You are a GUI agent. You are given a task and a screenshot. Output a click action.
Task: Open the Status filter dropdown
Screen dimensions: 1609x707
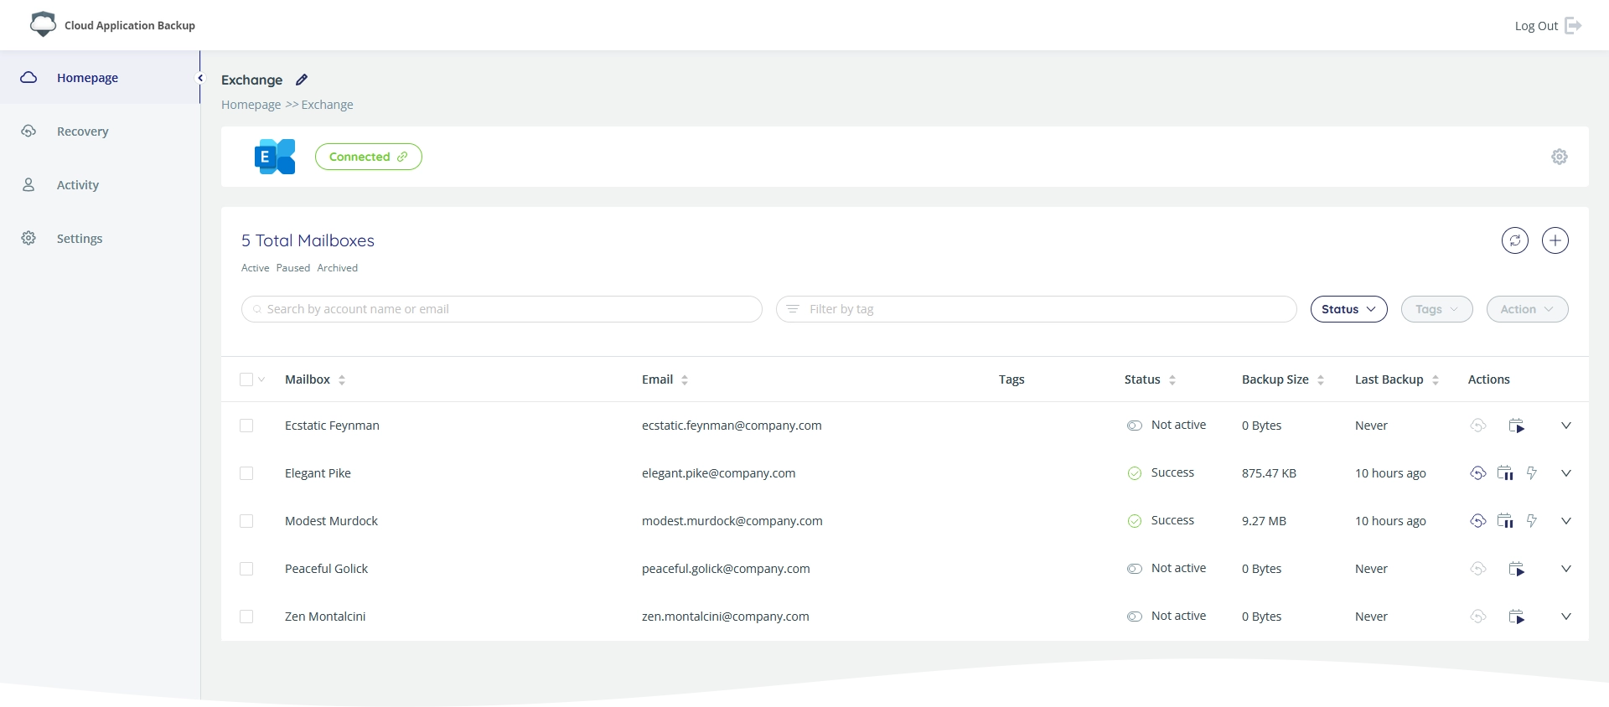[1349, 309]
